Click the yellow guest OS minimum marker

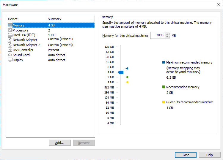click(127, 82)
